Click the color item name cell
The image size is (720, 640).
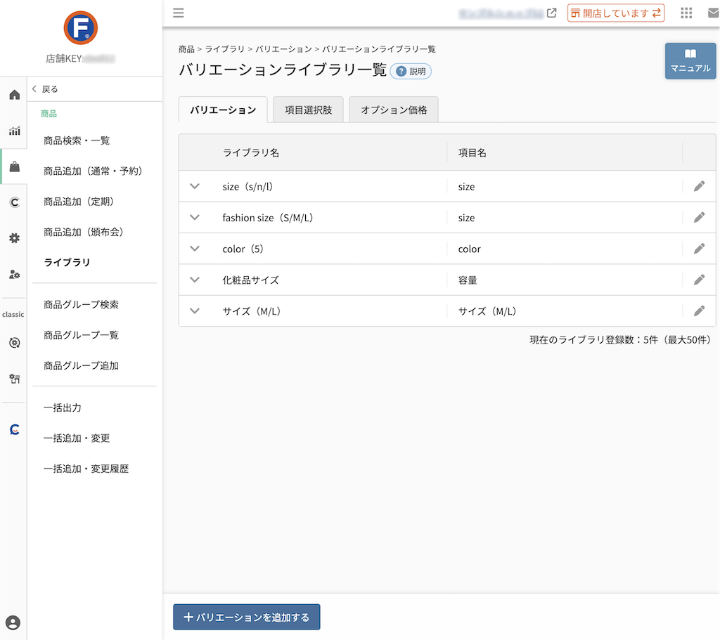pyautogui.click(x=469, y=249)
